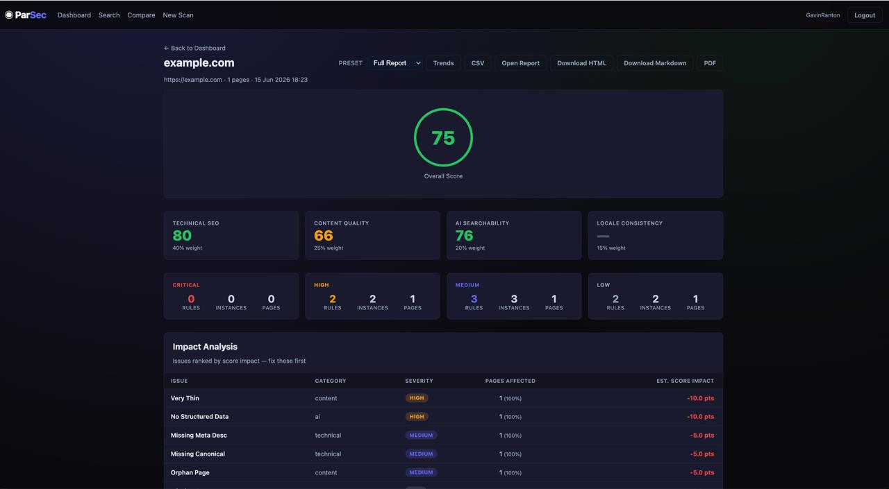Click the example.com page title

tap(199, 62)
